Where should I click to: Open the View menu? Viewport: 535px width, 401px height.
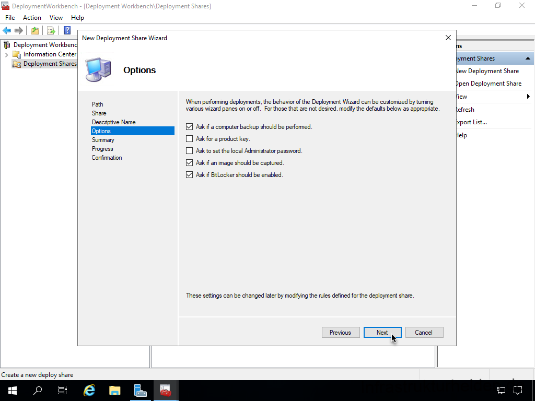(56, 18)
